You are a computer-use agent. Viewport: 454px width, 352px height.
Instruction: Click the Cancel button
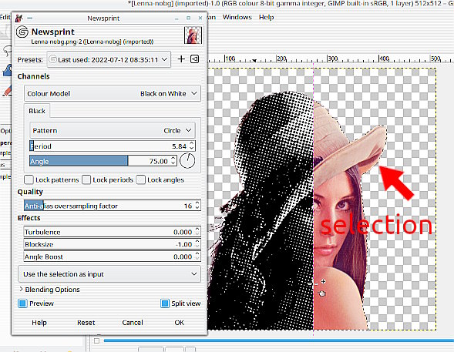click(133, 323)
